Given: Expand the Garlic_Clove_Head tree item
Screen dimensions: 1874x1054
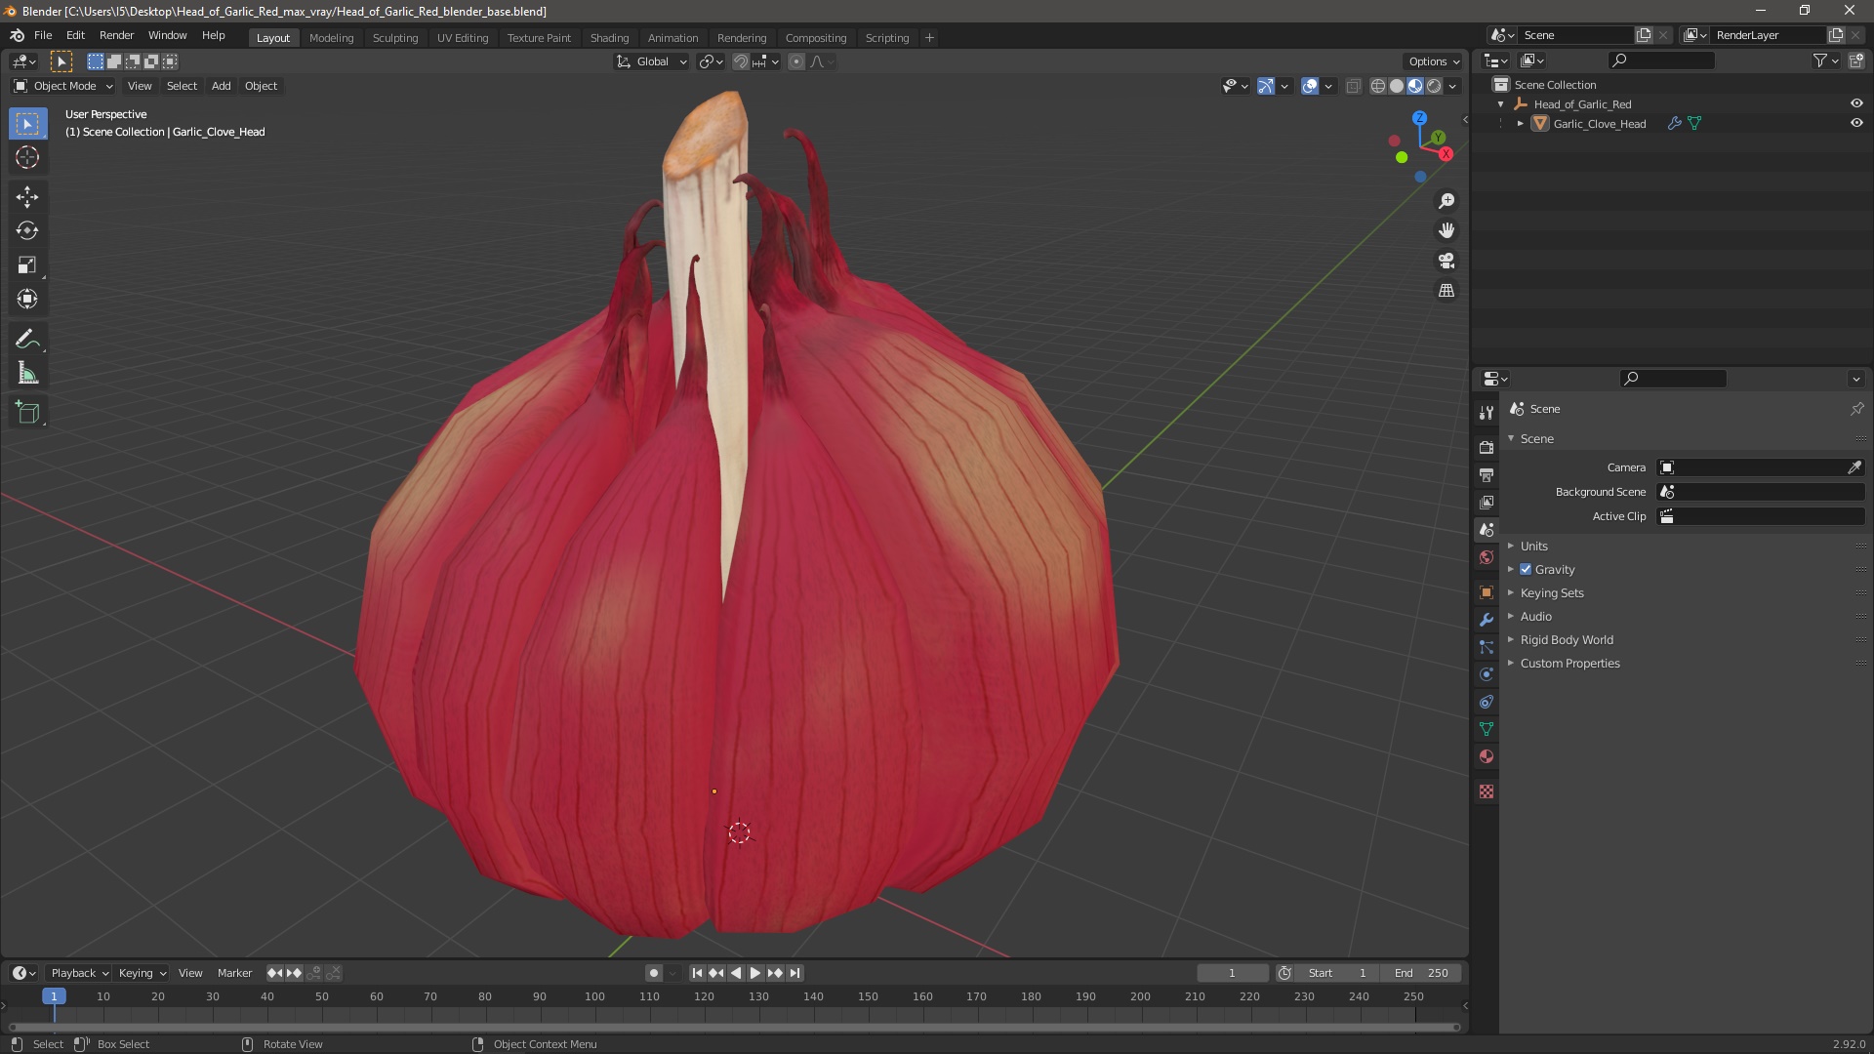Looking at the screenshot, I should [1520, 124].
